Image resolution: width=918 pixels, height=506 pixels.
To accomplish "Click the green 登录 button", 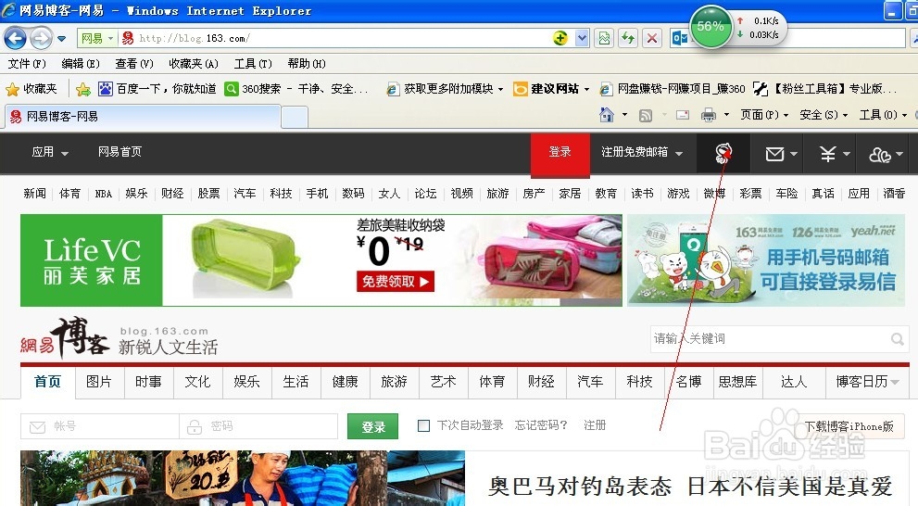I will pyautogui.click(x=373, y=427).
